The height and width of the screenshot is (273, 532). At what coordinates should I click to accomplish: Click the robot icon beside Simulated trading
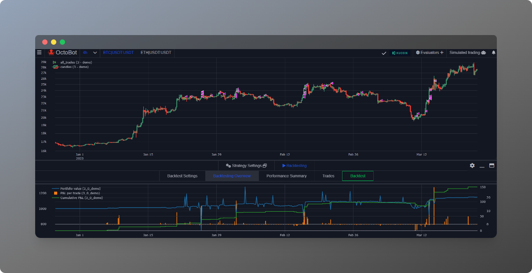[484, 53]
